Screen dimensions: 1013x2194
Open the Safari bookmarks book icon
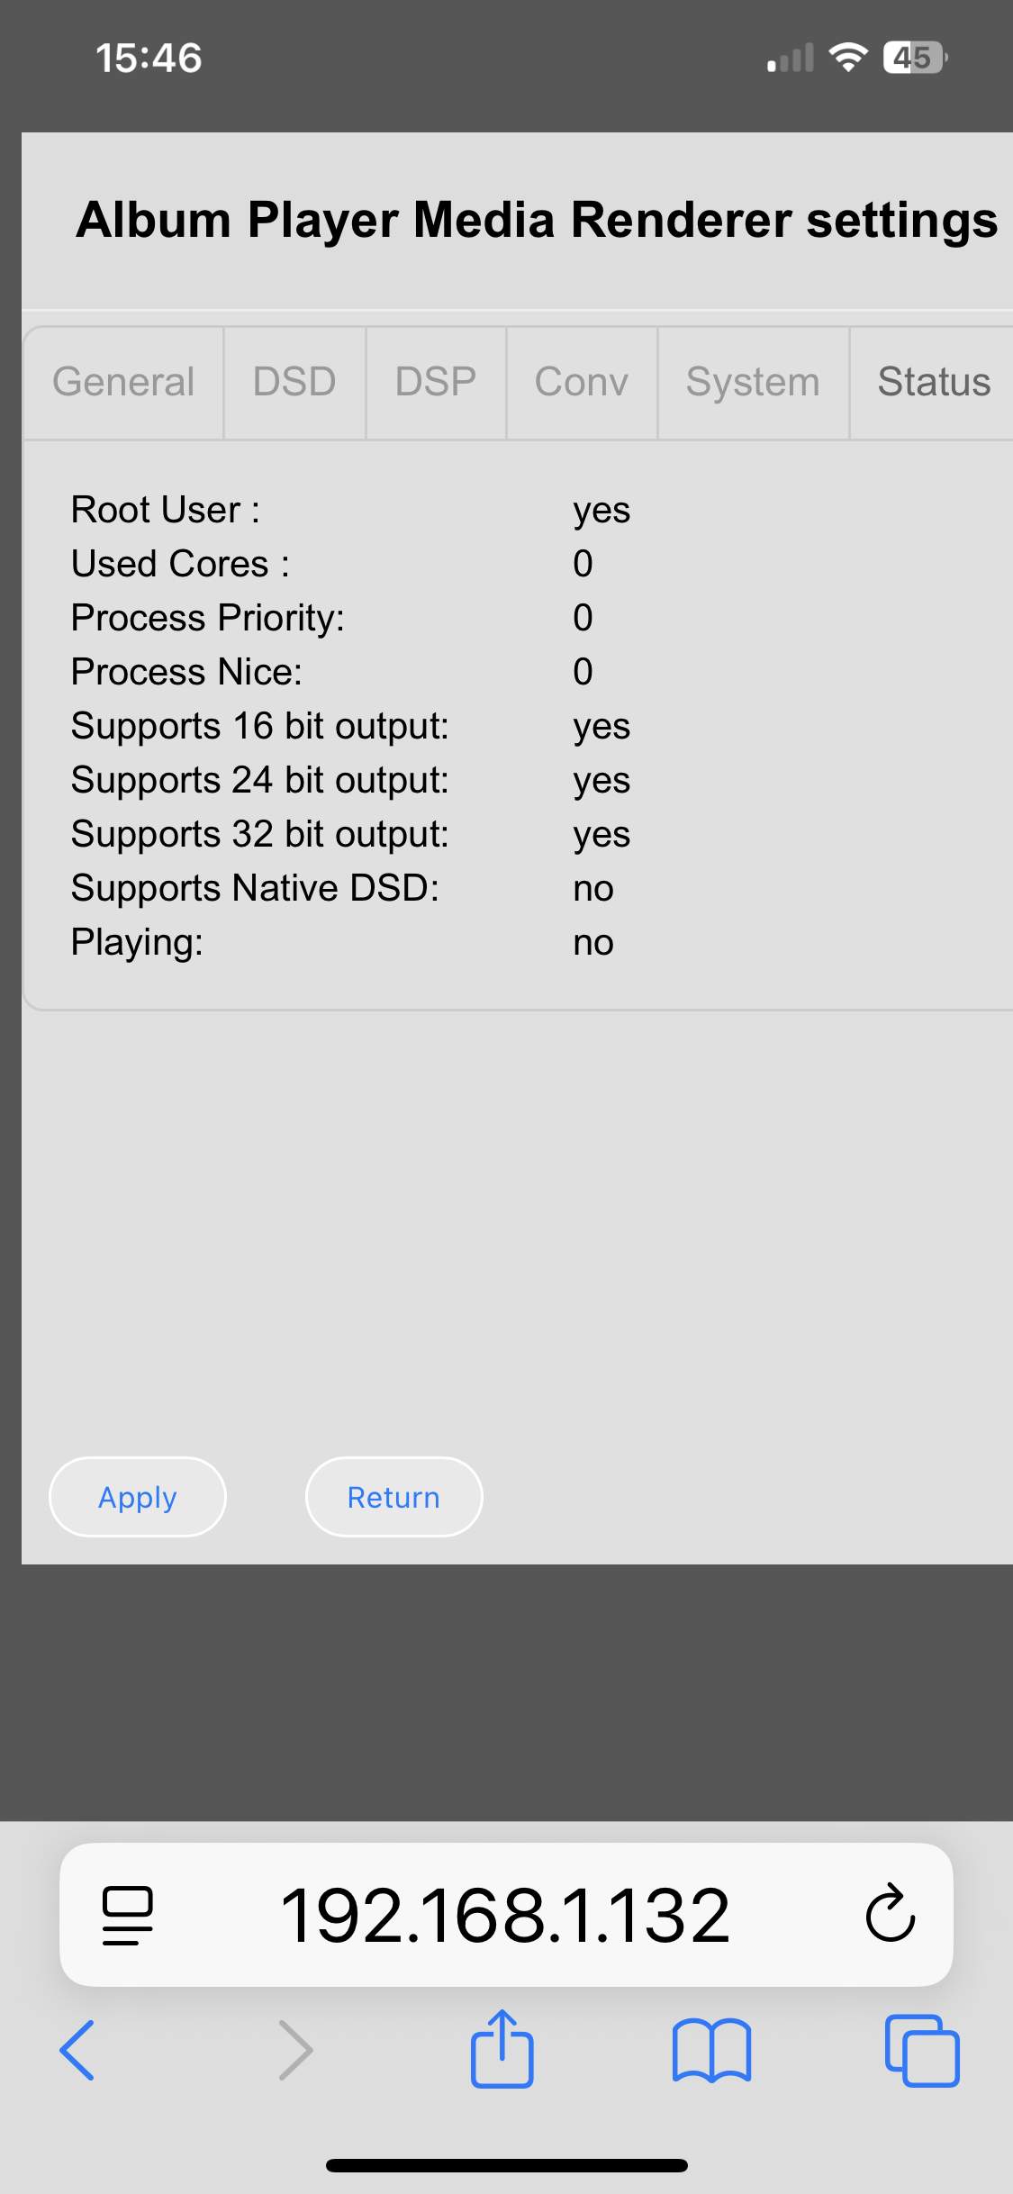[x=711, y=2050]
